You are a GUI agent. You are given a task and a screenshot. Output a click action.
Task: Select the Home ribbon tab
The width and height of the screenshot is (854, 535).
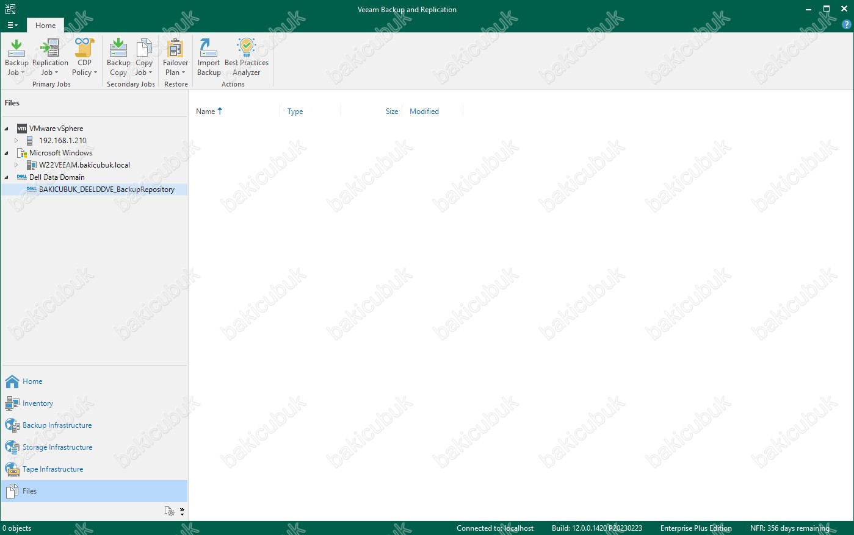[46, 26]
